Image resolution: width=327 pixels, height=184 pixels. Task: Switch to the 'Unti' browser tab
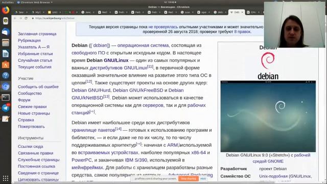[54, 12]
